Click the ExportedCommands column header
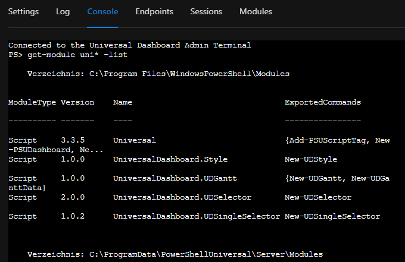 [323, 103]
